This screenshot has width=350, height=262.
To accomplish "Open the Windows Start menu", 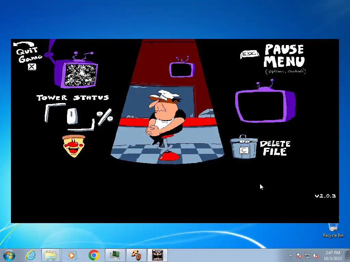I will click(x=9, y=255).
